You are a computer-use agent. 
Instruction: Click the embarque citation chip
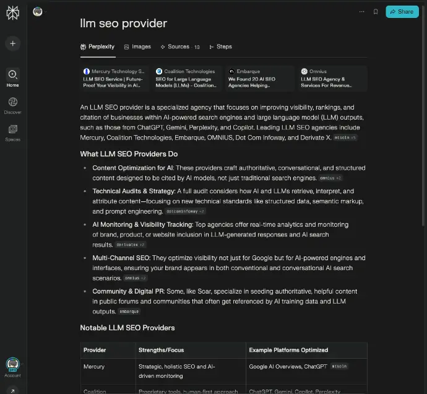click(x=129, y=312)
